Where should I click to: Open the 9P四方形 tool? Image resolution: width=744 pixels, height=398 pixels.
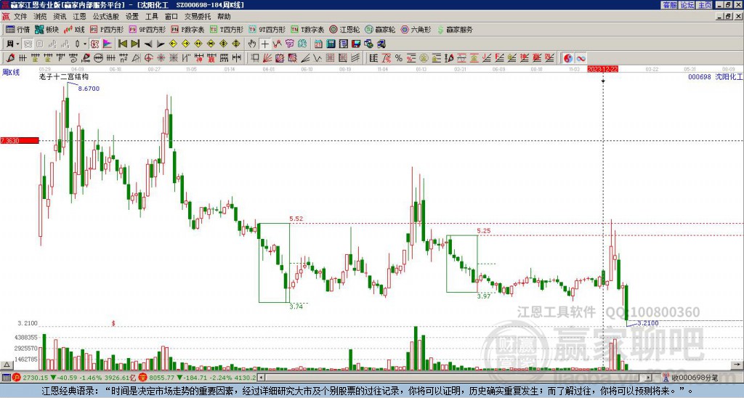[x=147, y=30]
